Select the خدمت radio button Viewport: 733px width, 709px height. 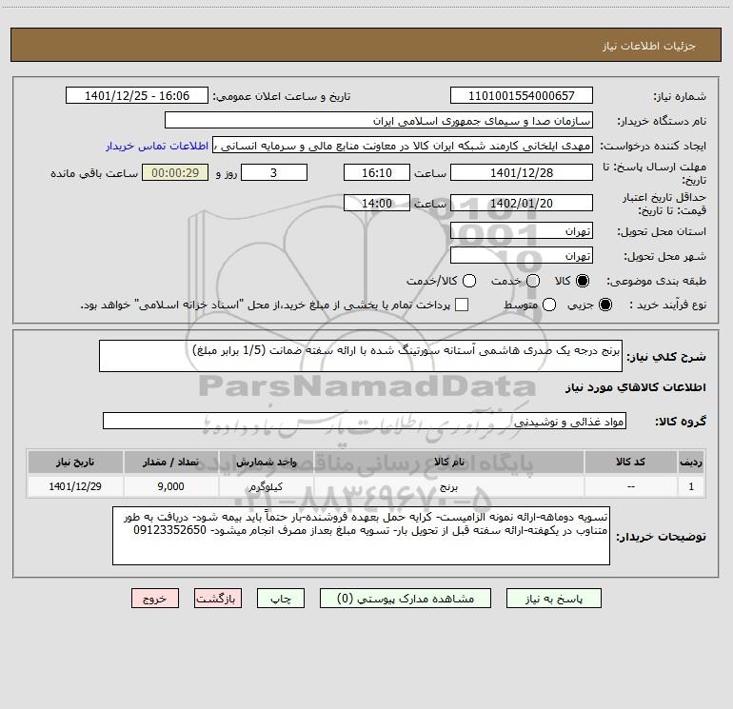(x=533, y=281)
